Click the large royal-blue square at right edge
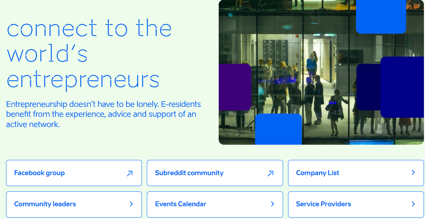 [x=402, y=87]
